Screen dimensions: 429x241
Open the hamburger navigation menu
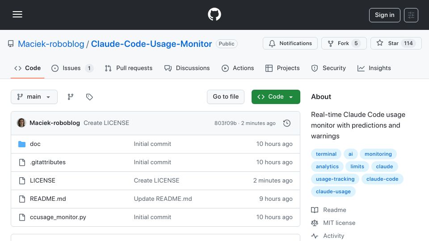[17, 14]
